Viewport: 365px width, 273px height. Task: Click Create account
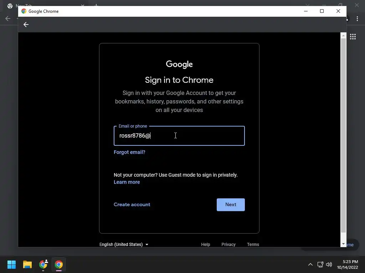point(132,204)
